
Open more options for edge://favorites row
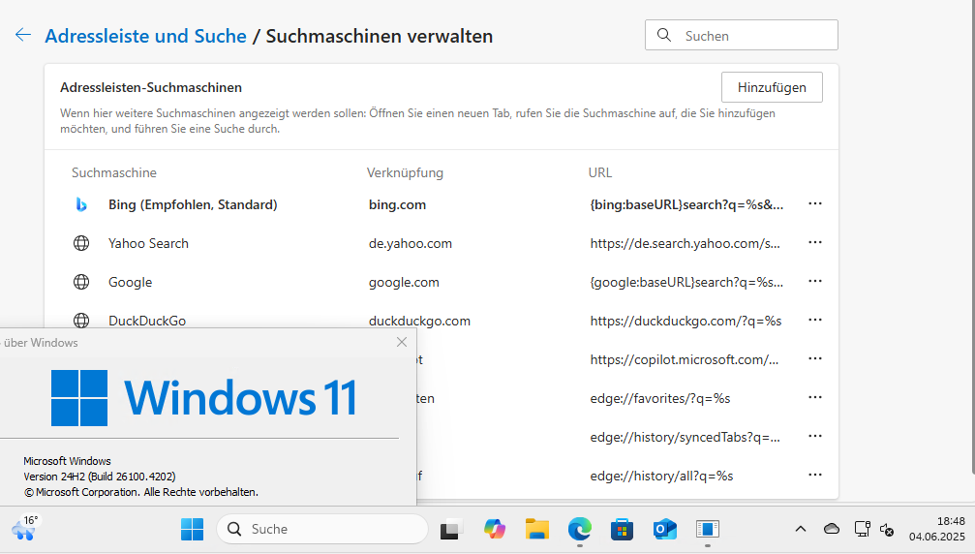pos(815,397)
